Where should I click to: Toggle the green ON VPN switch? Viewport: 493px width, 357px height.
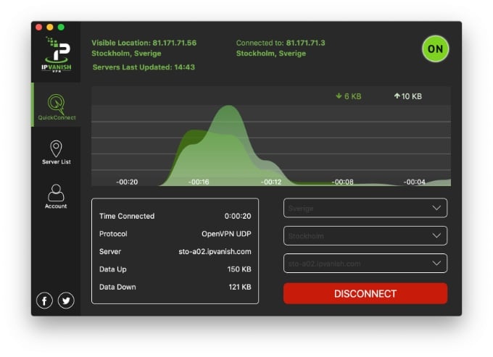click(436, 49)
